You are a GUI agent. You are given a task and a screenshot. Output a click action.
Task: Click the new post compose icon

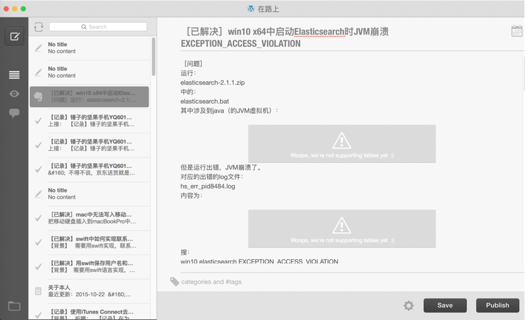point(15,36)
